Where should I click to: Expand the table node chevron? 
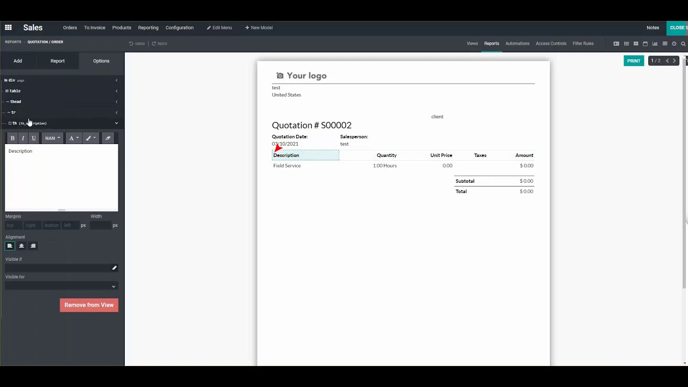[116, 91]
